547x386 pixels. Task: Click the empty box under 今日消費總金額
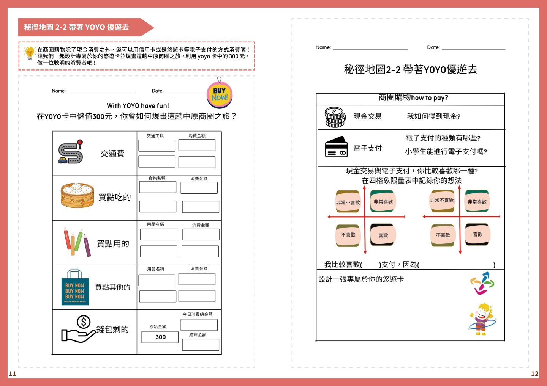tap(199, 325)
